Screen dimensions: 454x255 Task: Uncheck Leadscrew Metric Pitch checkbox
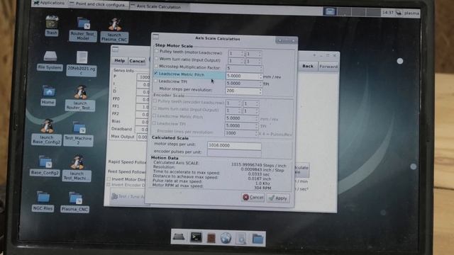(x=156, y=74)
